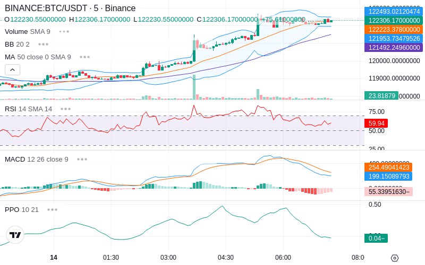Click the BINANCE:BTC/USDT symbol title

tap(70, 8)
